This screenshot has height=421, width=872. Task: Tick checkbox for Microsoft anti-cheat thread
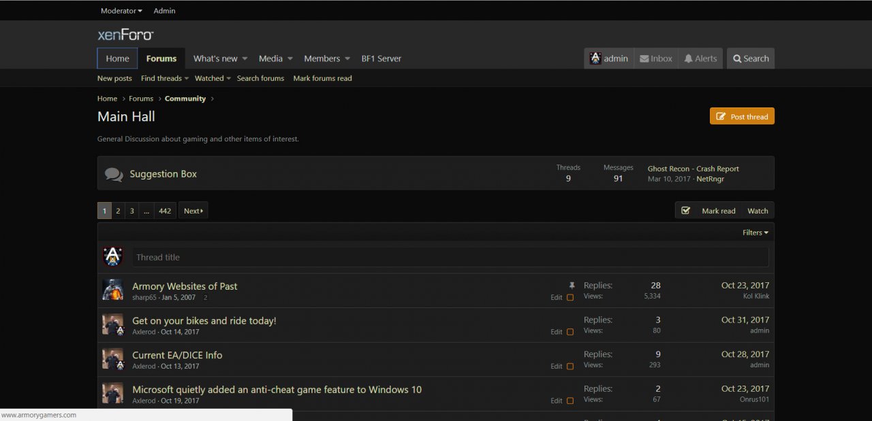coord(570,401)
